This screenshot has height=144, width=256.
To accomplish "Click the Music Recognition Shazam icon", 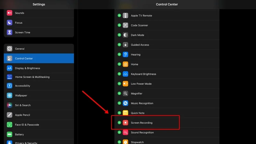I will point(125,103).
